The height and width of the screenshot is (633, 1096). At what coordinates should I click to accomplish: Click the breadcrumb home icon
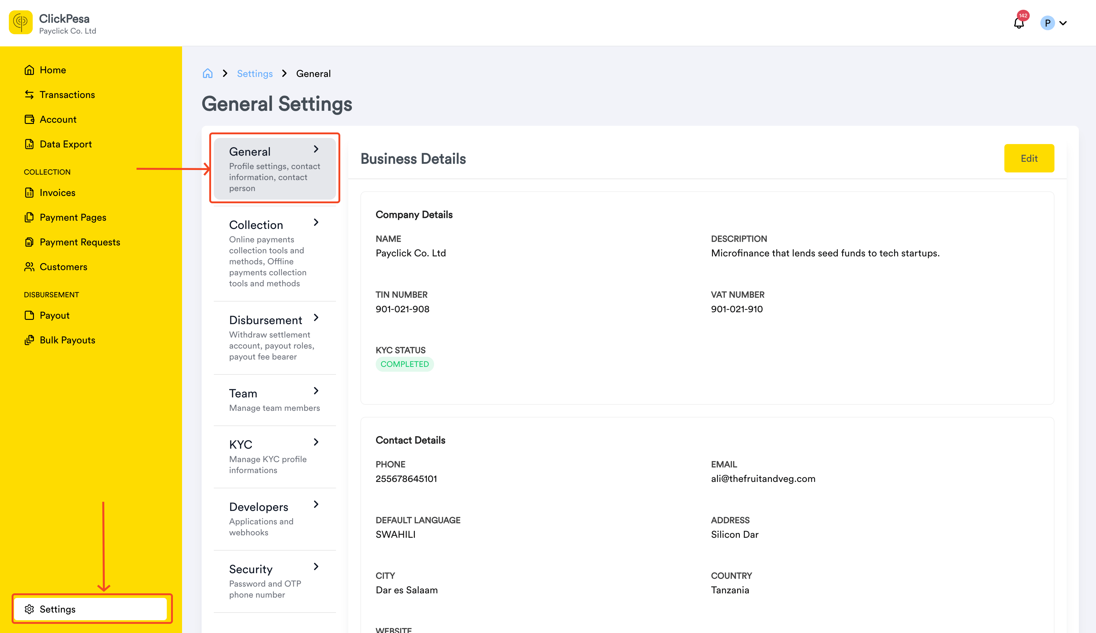click(x=208, y=74)
